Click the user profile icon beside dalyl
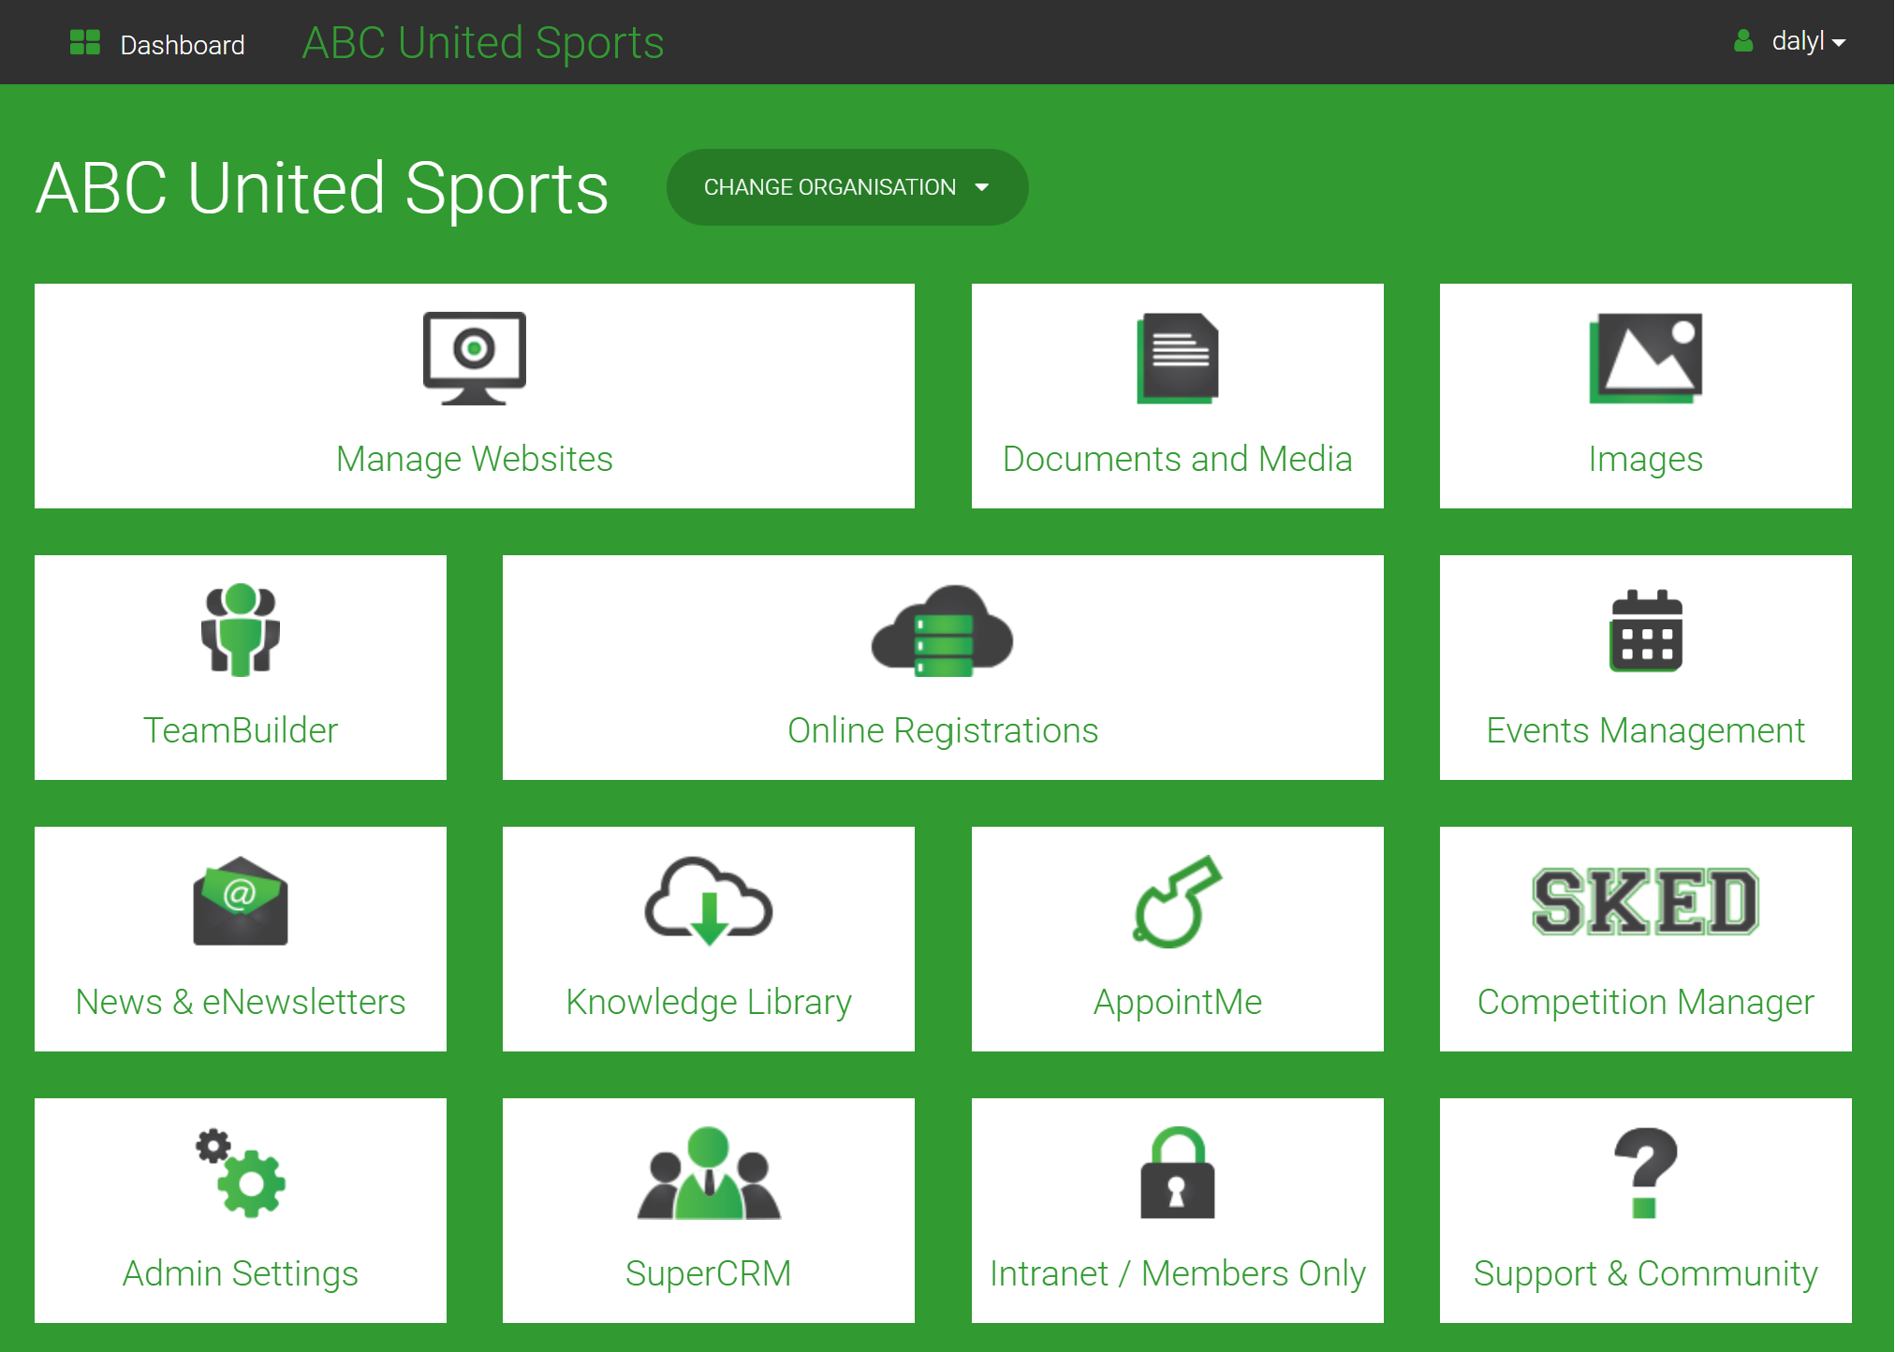 click(1742, 41)
